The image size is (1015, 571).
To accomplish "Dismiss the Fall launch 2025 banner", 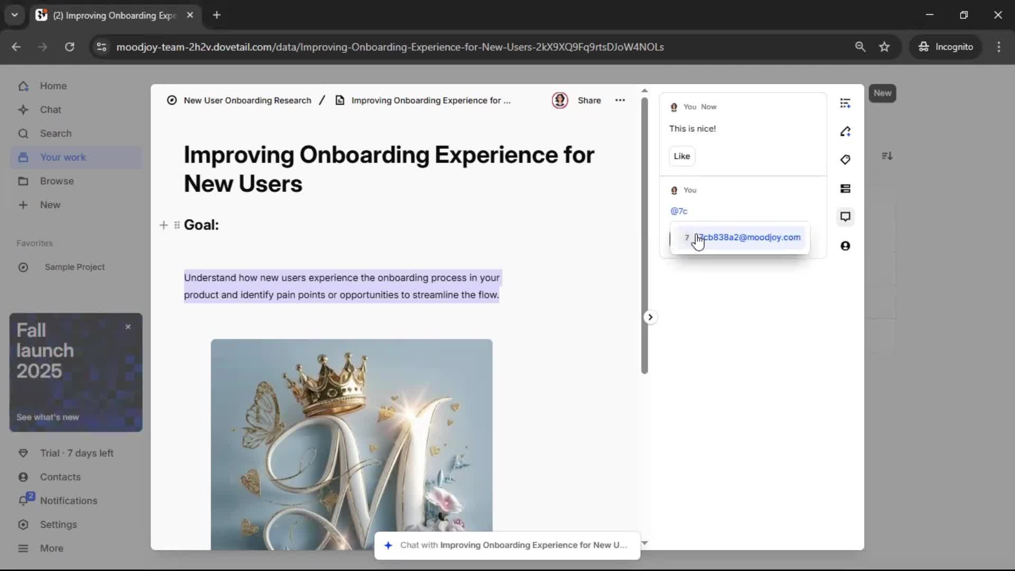I will pos(128,327).
